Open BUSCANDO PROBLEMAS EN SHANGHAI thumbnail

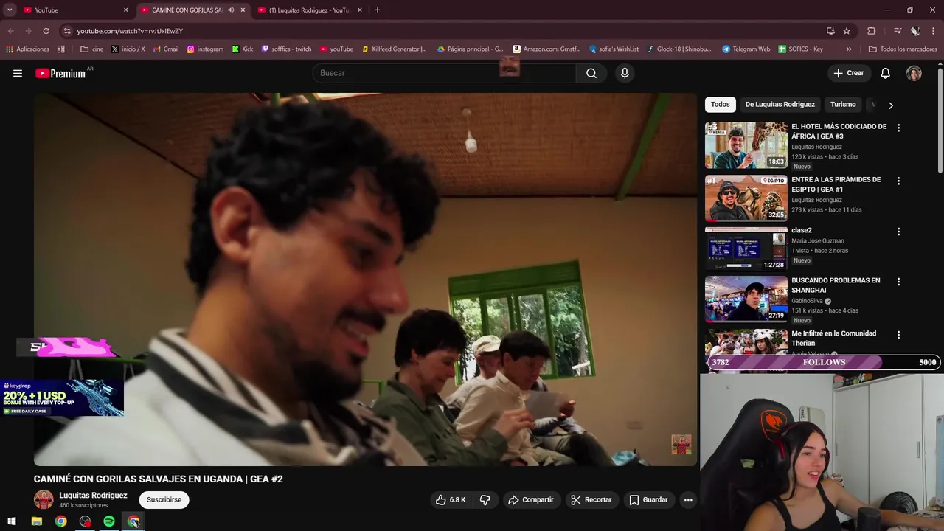746,299
